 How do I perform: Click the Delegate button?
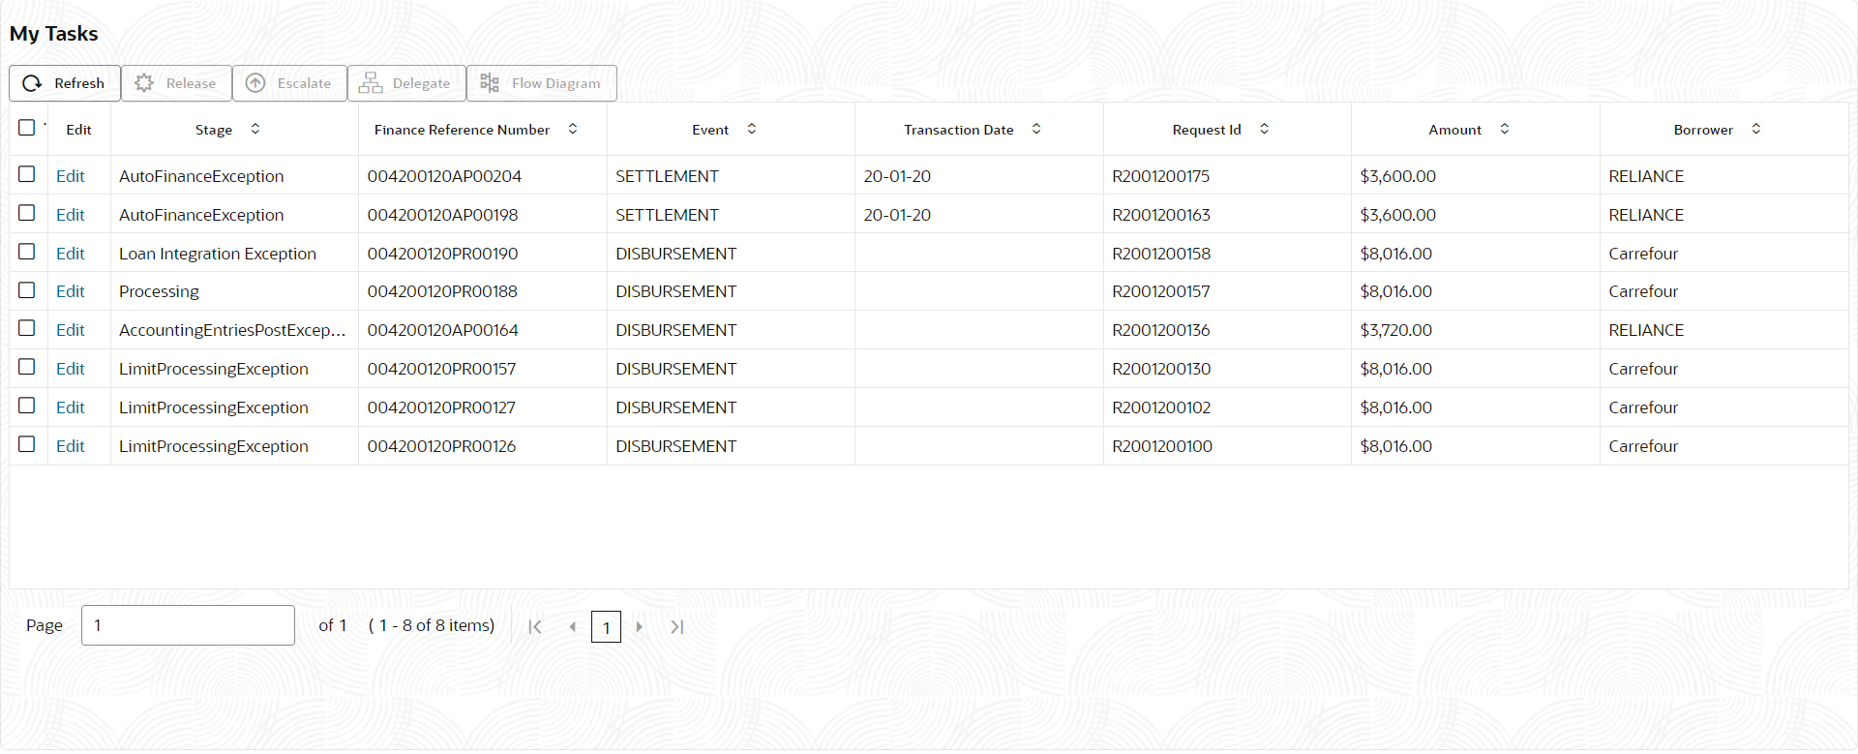406,83
